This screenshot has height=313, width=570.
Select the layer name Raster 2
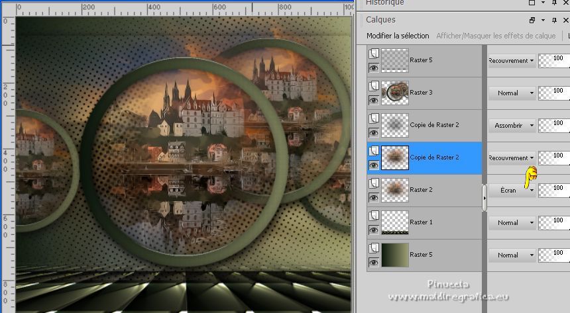pyautogui.click(x=421, y=190)
